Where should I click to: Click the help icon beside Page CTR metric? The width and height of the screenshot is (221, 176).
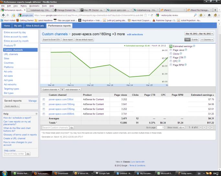pos(185,57)
